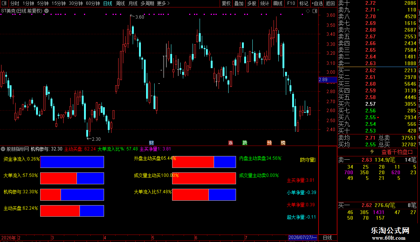The width and height of the screenshot is (420, 242).
Task: Add stock via +自选 button
Action: tap(317, 3)
